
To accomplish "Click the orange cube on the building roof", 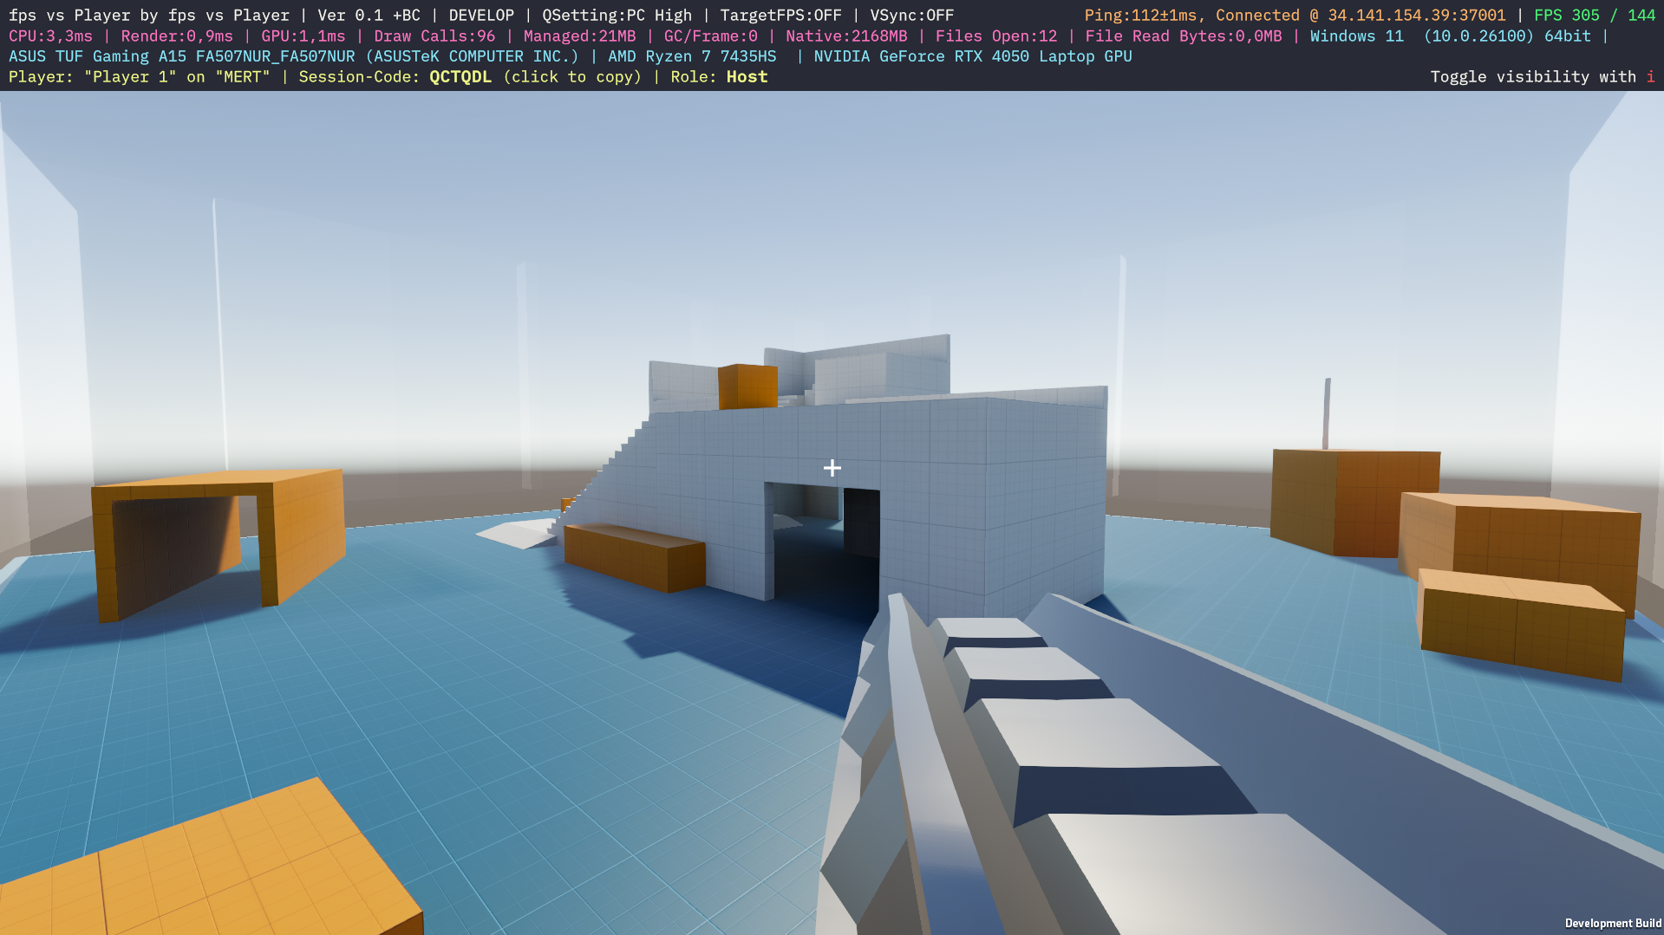I will point(747,386).
